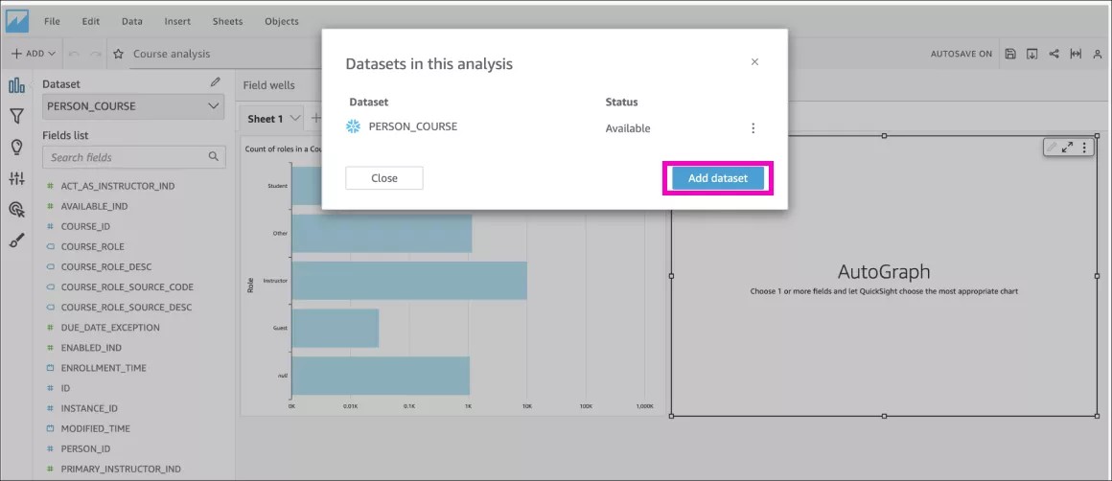Open the Filter pane in sidebar
Image resolution: width=1112 pixels, height=481 pixels.
16,116
